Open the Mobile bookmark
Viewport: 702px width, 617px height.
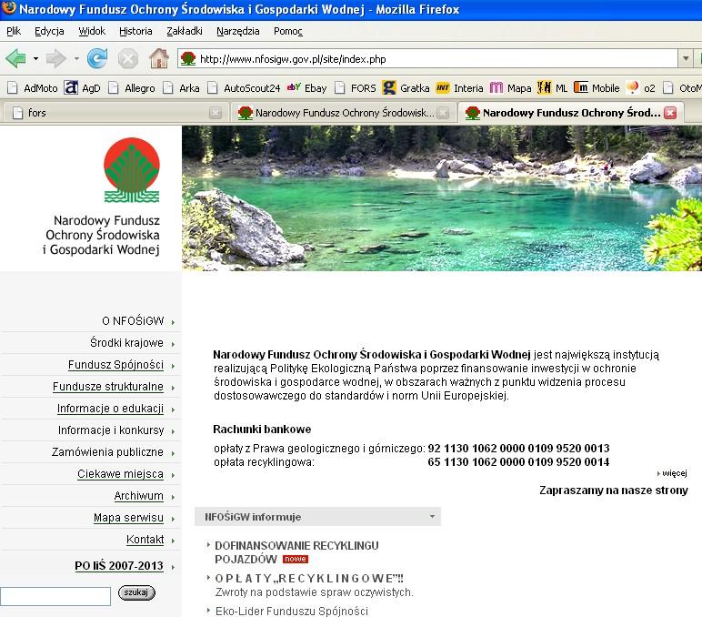tap(597, 88)
